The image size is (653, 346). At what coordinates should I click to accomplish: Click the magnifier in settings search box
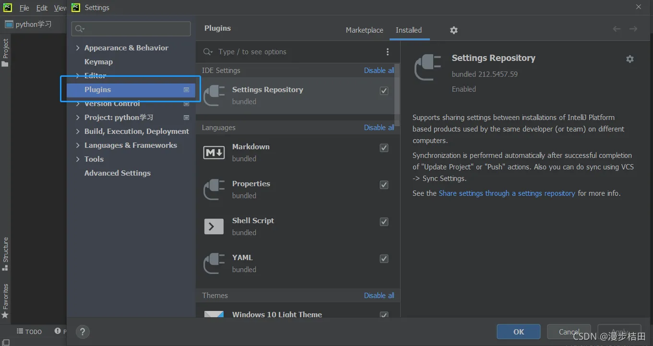(80, 29)
